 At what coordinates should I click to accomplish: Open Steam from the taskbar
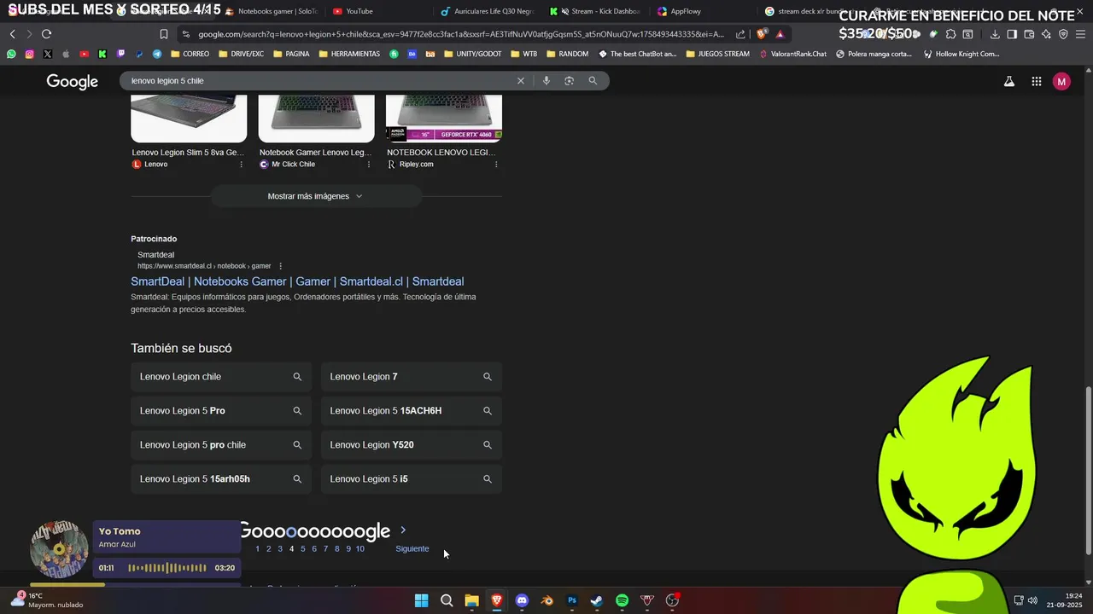pos(597,600)
